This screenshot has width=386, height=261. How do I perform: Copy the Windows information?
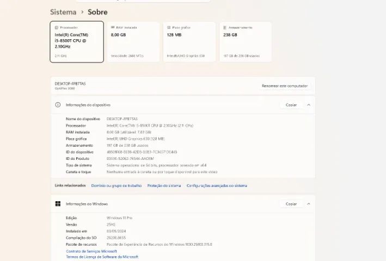291,204
